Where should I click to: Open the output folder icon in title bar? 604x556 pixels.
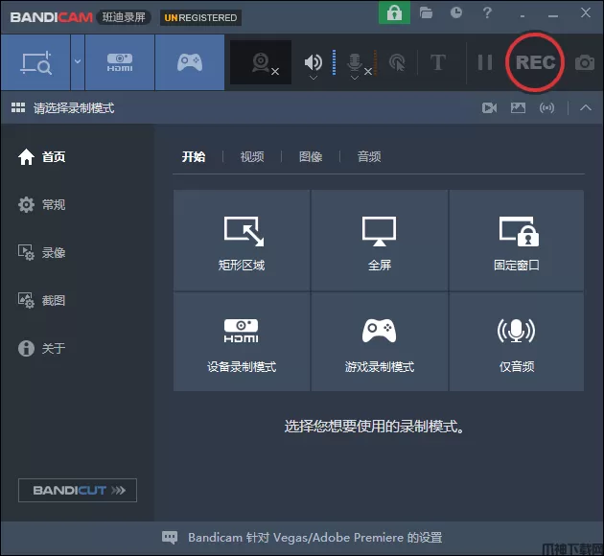(x=427, y=13)
